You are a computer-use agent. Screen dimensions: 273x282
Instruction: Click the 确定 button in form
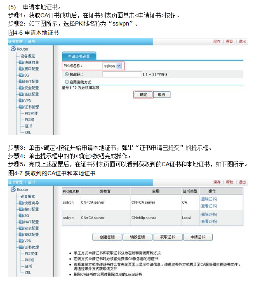click(144, 94)
